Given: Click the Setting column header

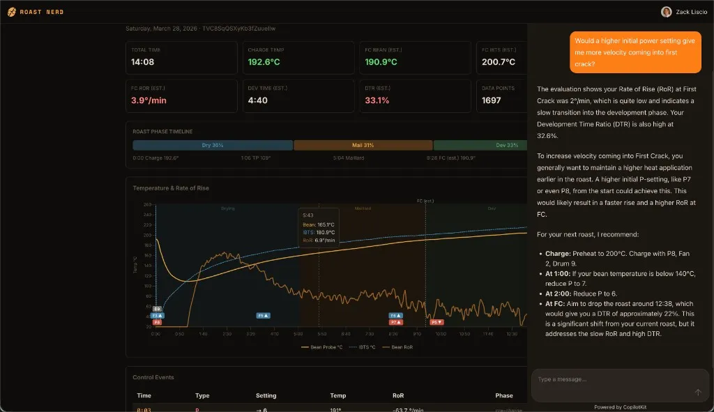Looking at the screenshot, I should coord(266,395).
